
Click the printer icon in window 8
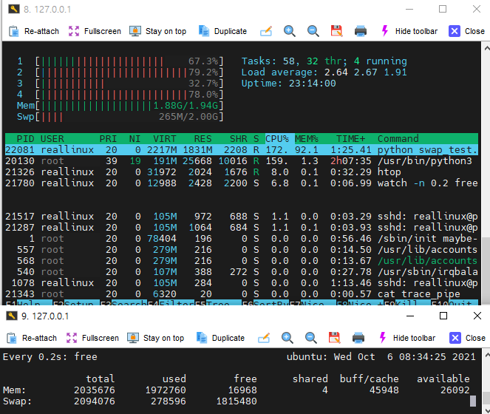click(x=361, y=31)
